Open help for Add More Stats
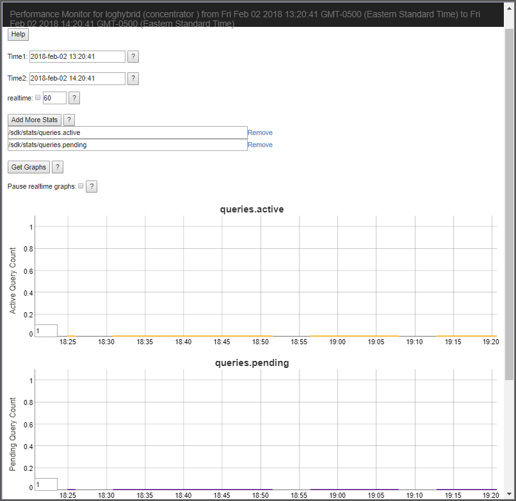Screen dimensions: 516x501 [69, 120]
